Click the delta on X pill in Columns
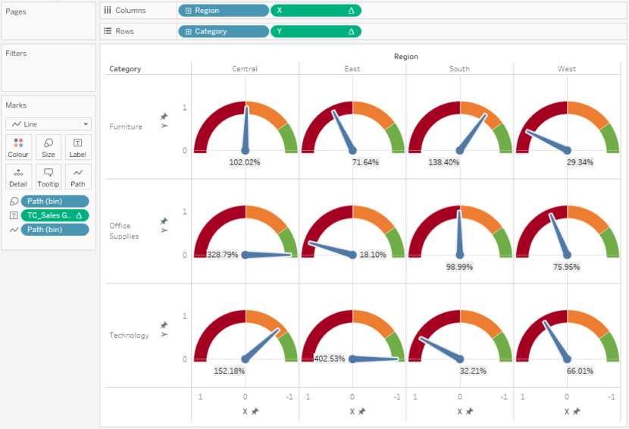 (x=352, y=11)
